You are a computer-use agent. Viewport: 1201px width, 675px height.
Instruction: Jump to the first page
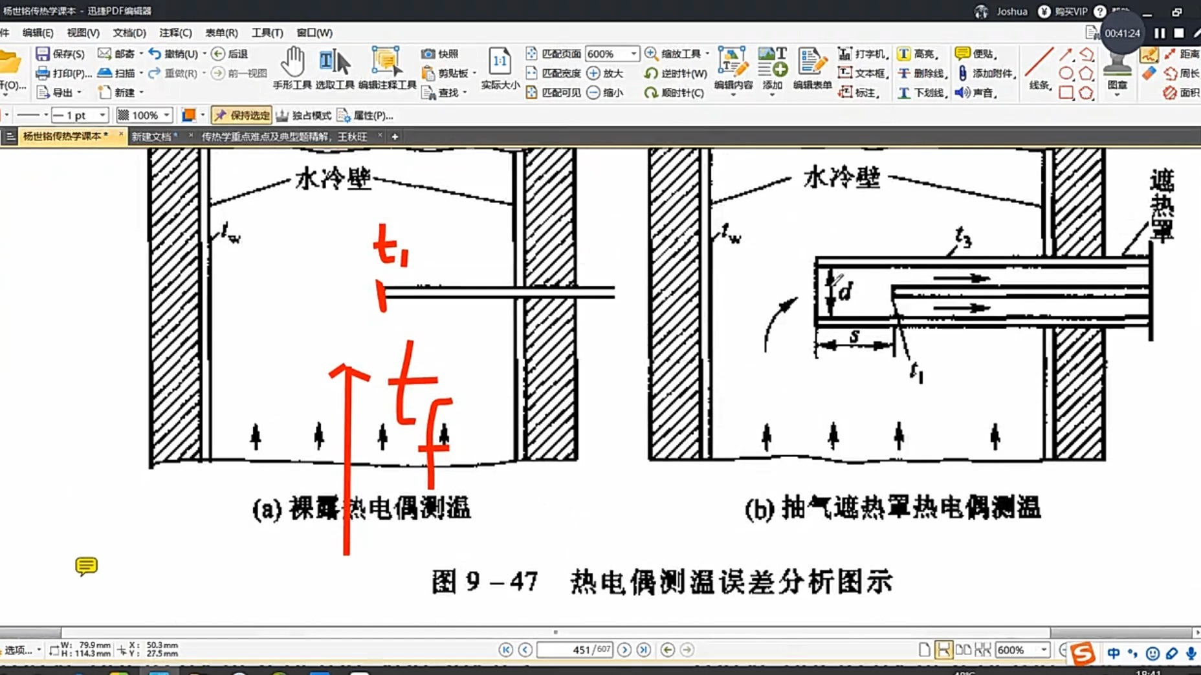tap(506, 650)
